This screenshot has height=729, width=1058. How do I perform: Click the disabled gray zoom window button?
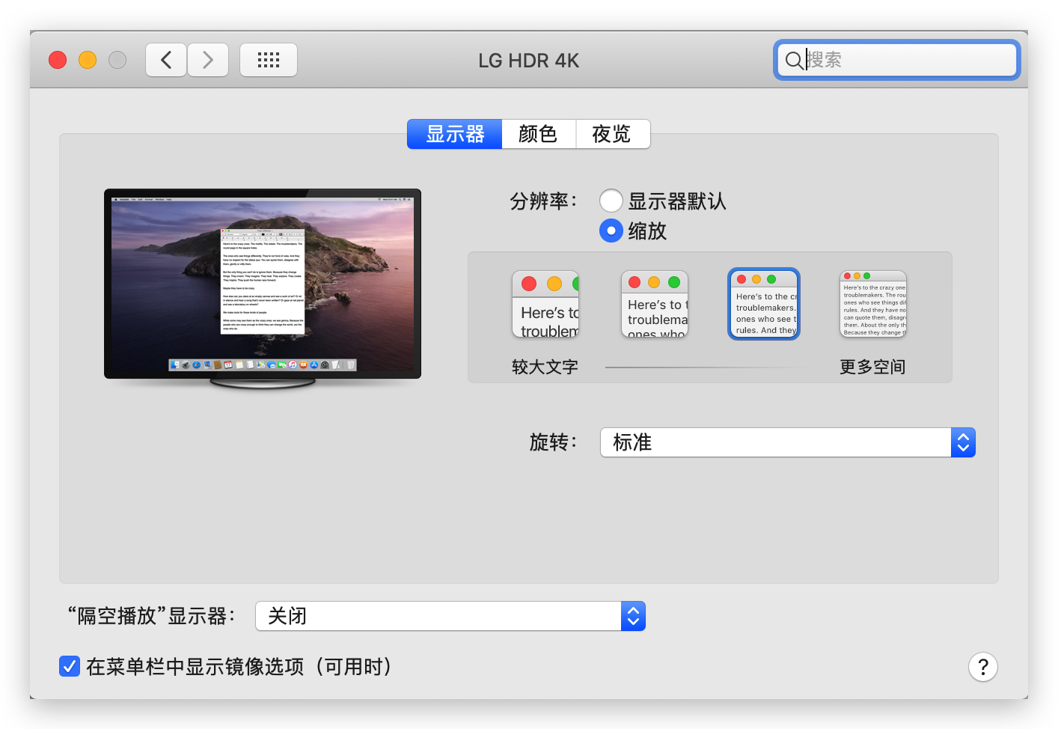pyautogui.click(x=117, y=60)
